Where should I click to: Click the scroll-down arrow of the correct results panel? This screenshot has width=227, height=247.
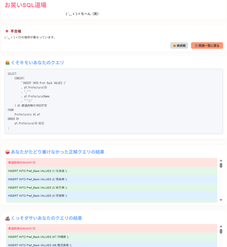[221, 200]
